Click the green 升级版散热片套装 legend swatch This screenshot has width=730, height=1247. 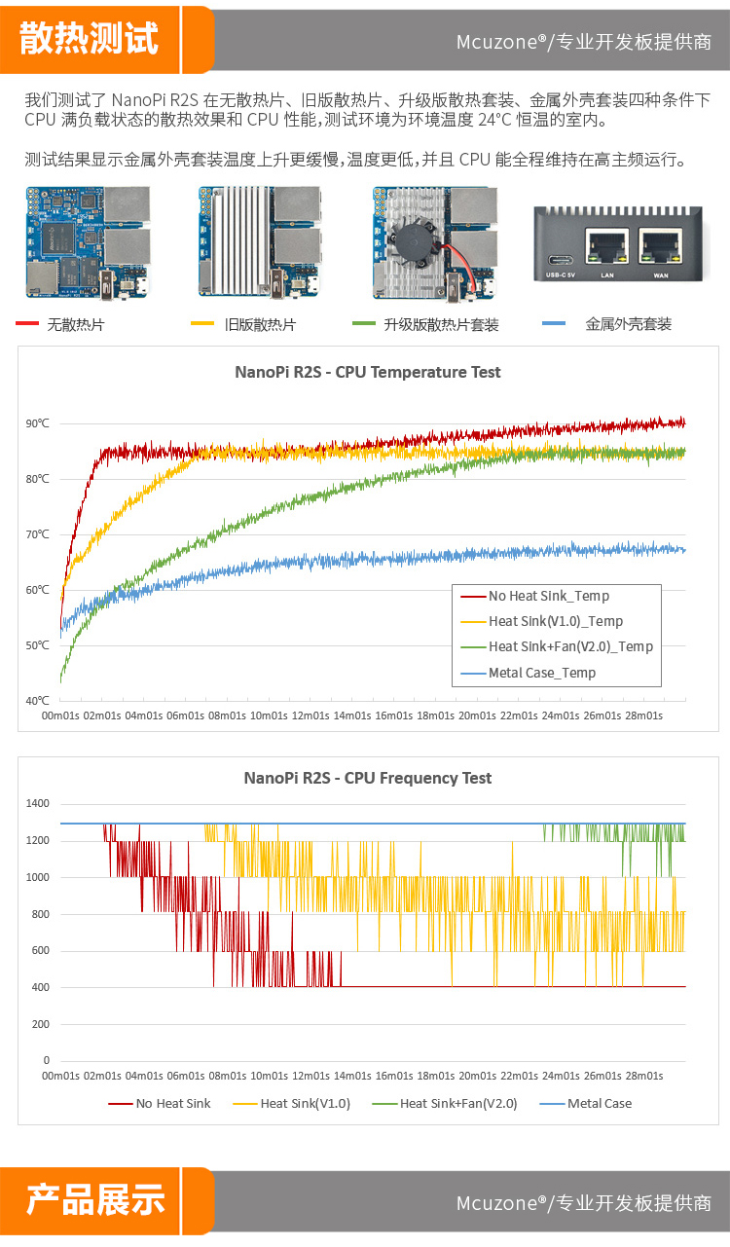[364, 323]
